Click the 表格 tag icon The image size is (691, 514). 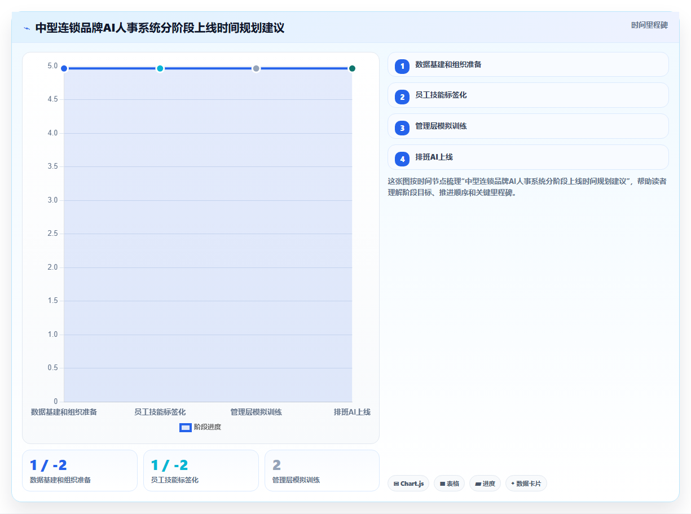(443, 484)
